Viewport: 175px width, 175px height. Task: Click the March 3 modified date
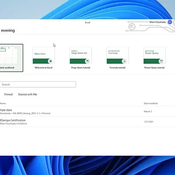(x=148, y=112)
